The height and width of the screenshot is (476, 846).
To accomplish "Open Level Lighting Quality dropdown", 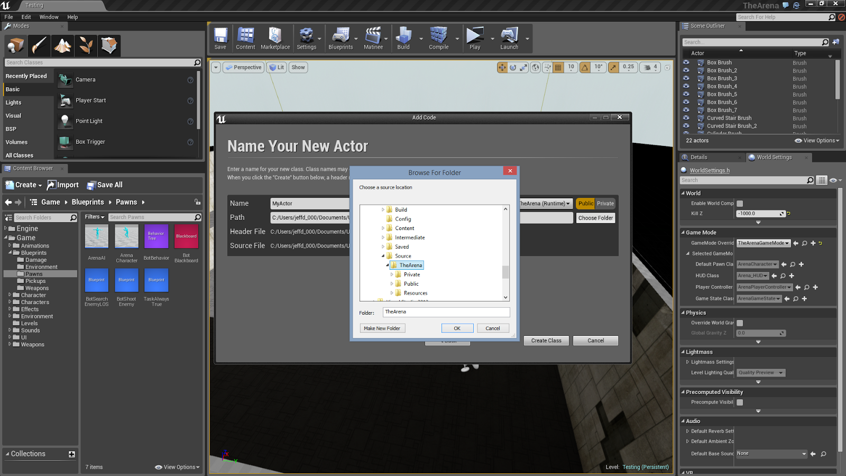I will (761, 373).
